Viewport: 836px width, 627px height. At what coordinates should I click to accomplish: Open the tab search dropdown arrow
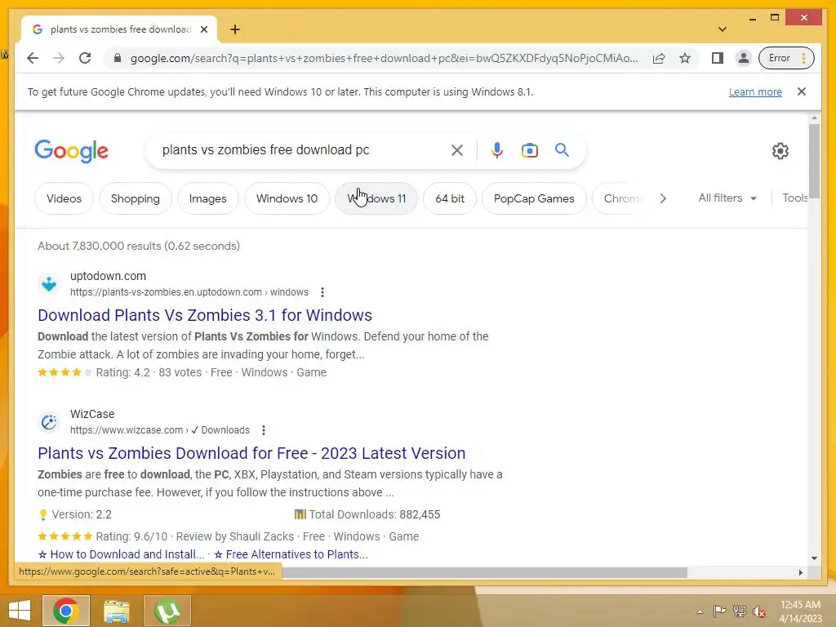coord(722,29)
